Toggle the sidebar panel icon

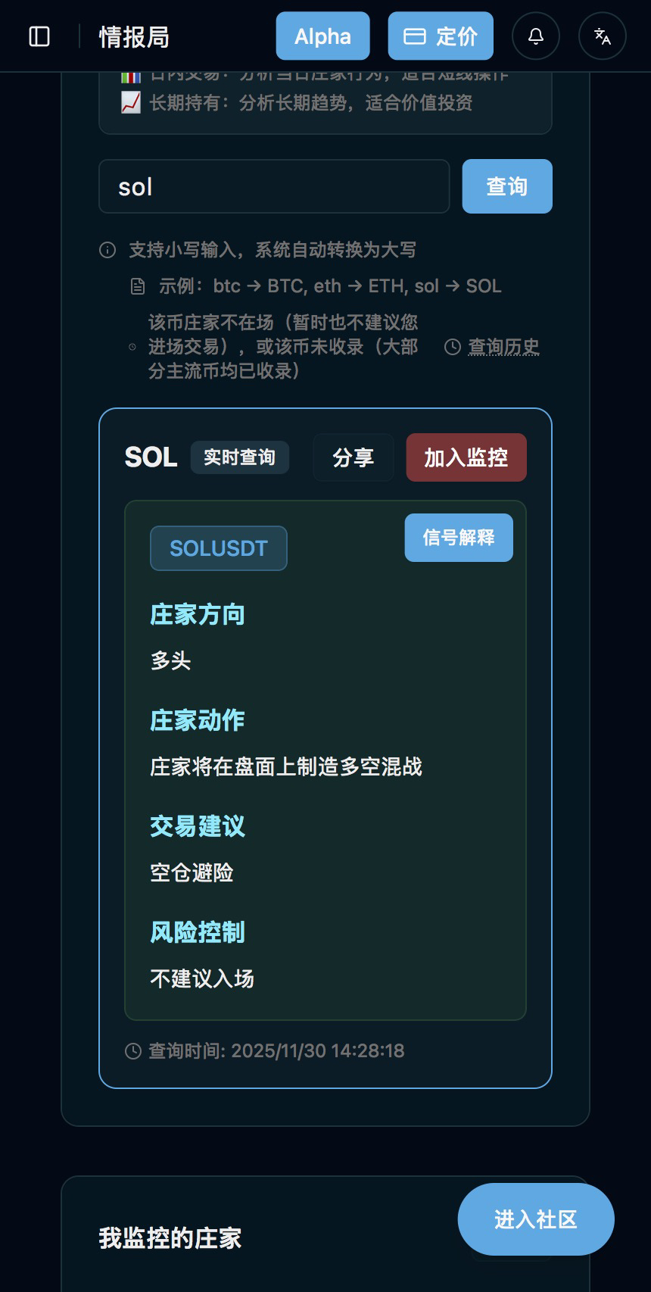point(39,36)
